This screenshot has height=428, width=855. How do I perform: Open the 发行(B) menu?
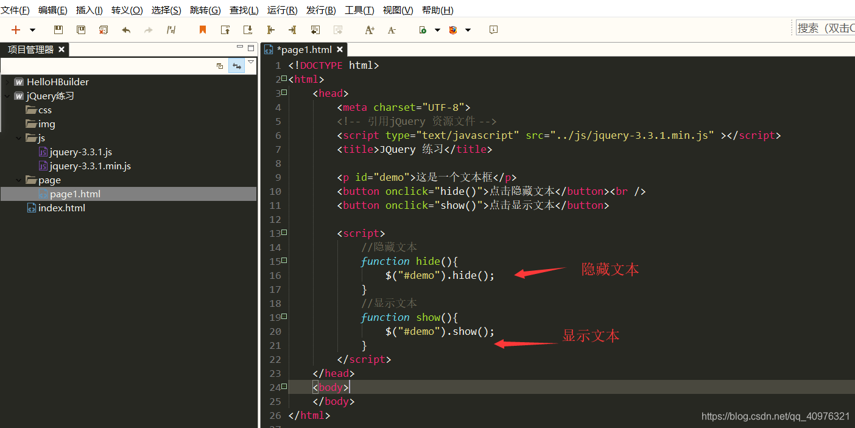tap(321, 10)
